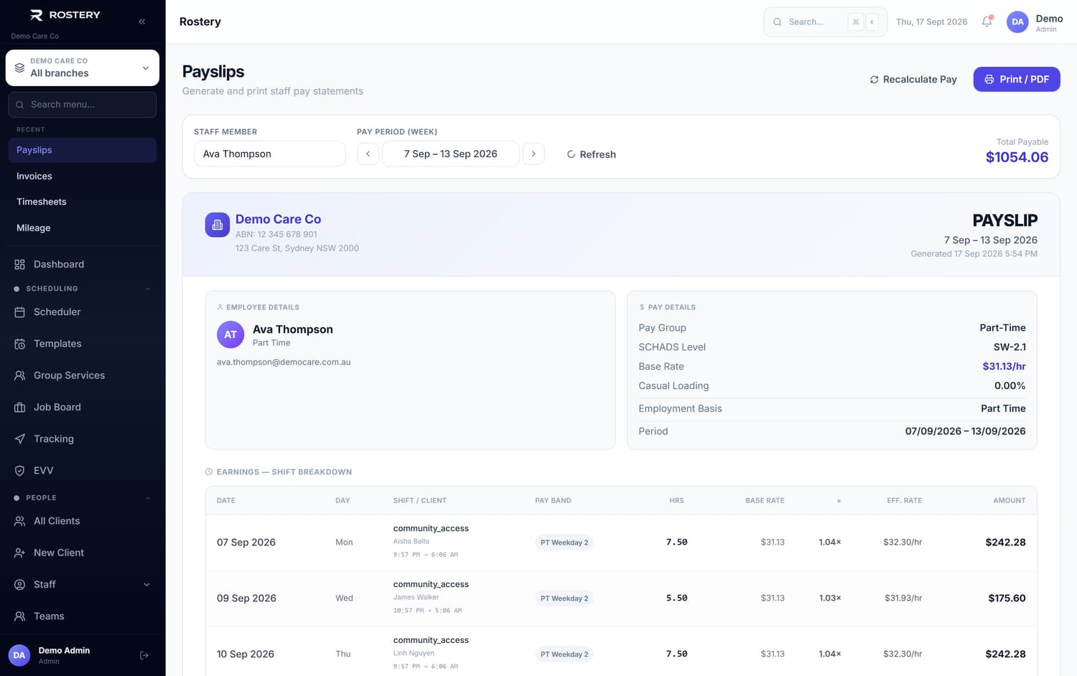Click Recalculate Pay
The width and height of the screenshot is (1077, 676).
click(913, 80)
